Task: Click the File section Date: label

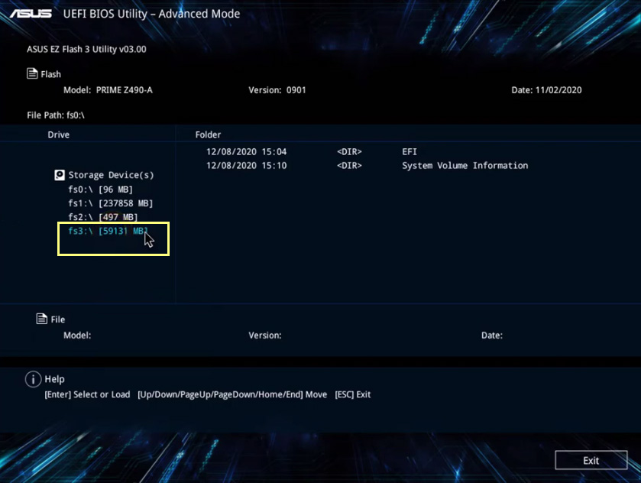Action: (x=492, y=336)
